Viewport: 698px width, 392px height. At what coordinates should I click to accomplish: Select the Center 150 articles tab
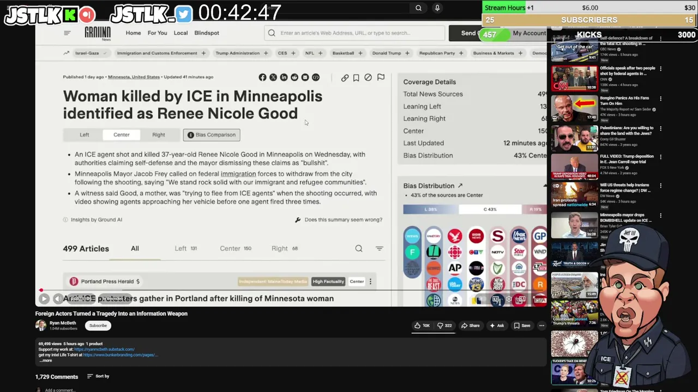236,248
